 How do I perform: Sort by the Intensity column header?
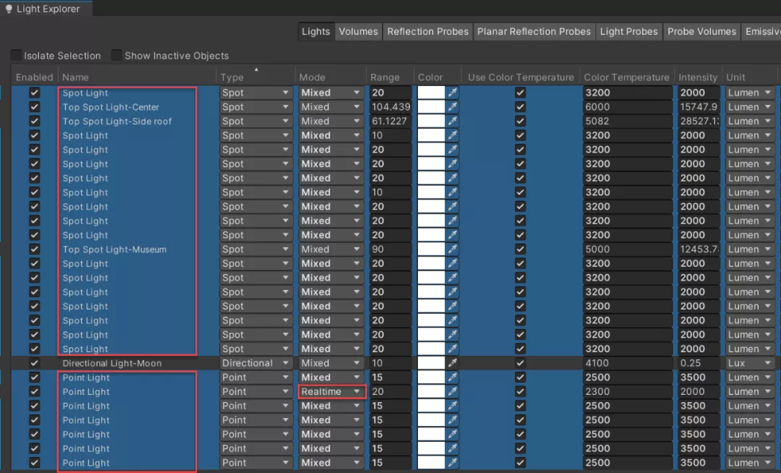click(x=697, y=77)
